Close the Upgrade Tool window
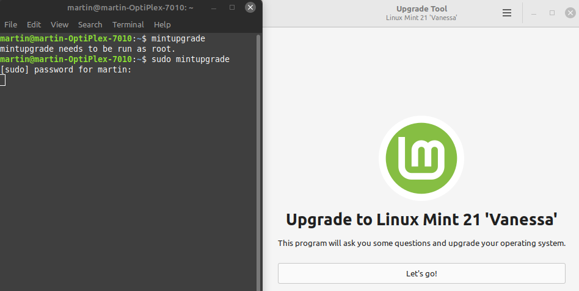The width and height of the screenshot is (579, 291). click(570, 13)
